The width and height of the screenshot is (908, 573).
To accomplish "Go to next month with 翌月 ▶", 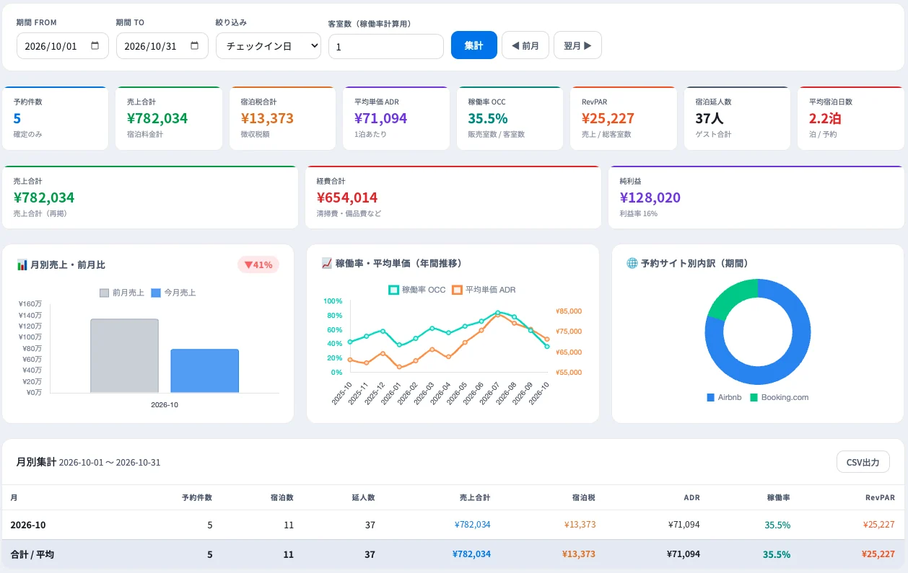I will pyautogui.click(x=577, y=45).
